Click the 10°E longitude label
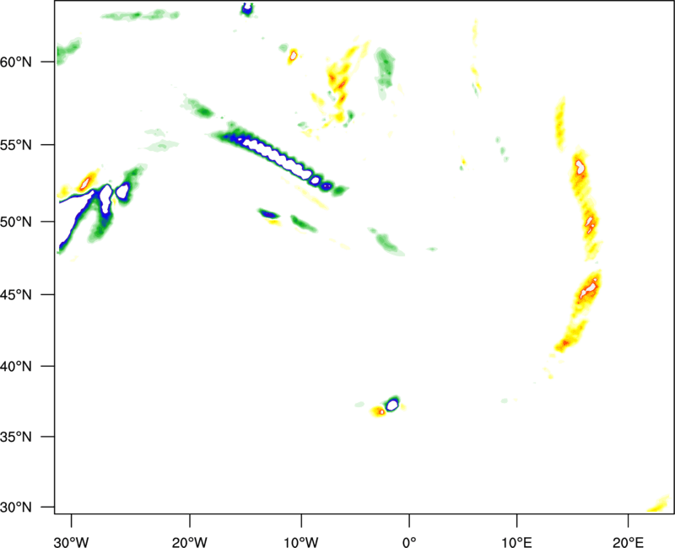The height and width of the screenshot is (548, 675). 516,542
